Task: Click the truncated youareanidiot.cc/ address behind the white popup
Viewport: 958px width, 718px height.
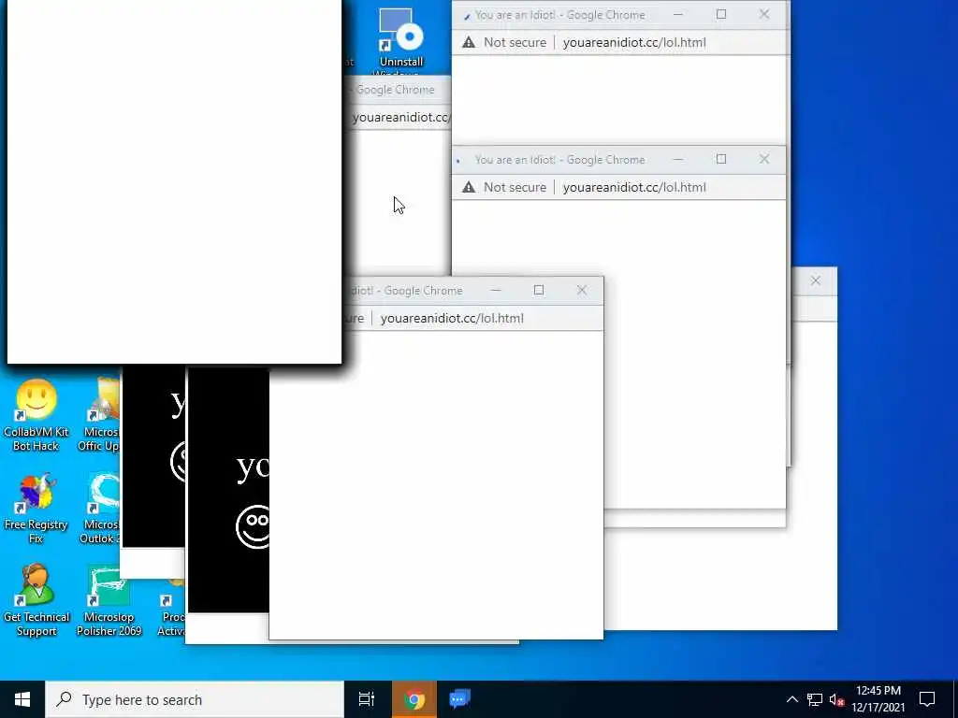Action: [400, 117]
